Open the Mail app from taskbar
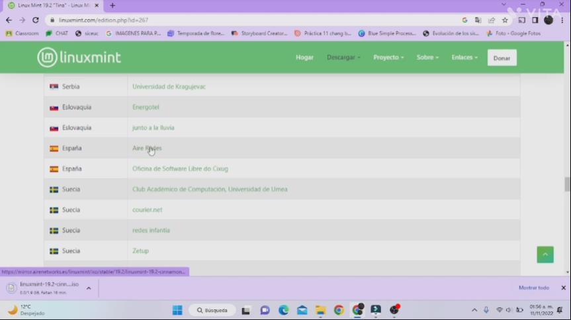 pyautogui.click(x=302, y=311)
